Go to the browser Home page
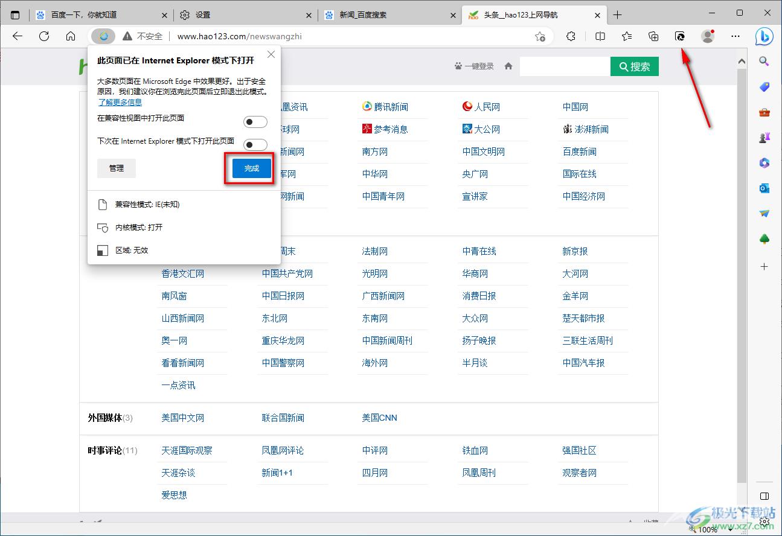Viewport: 782px width, 536px height. coord(71,36)
